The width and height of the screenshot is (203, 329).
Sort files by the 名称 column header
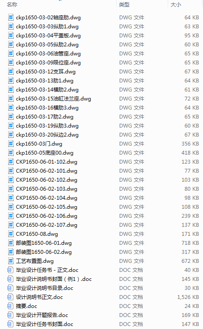[x=12, y=4]
